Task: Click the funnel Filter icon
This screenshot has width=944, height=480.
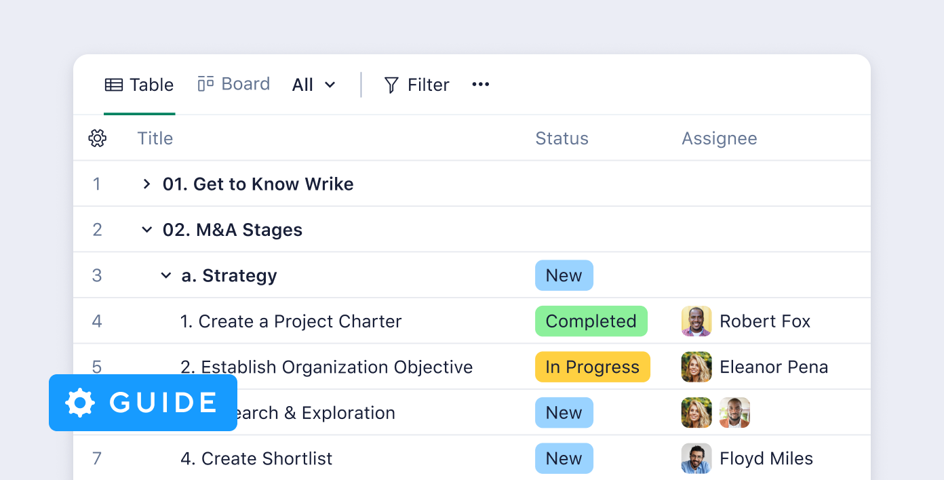Action: pyautogui.click(x=391, y=85)
